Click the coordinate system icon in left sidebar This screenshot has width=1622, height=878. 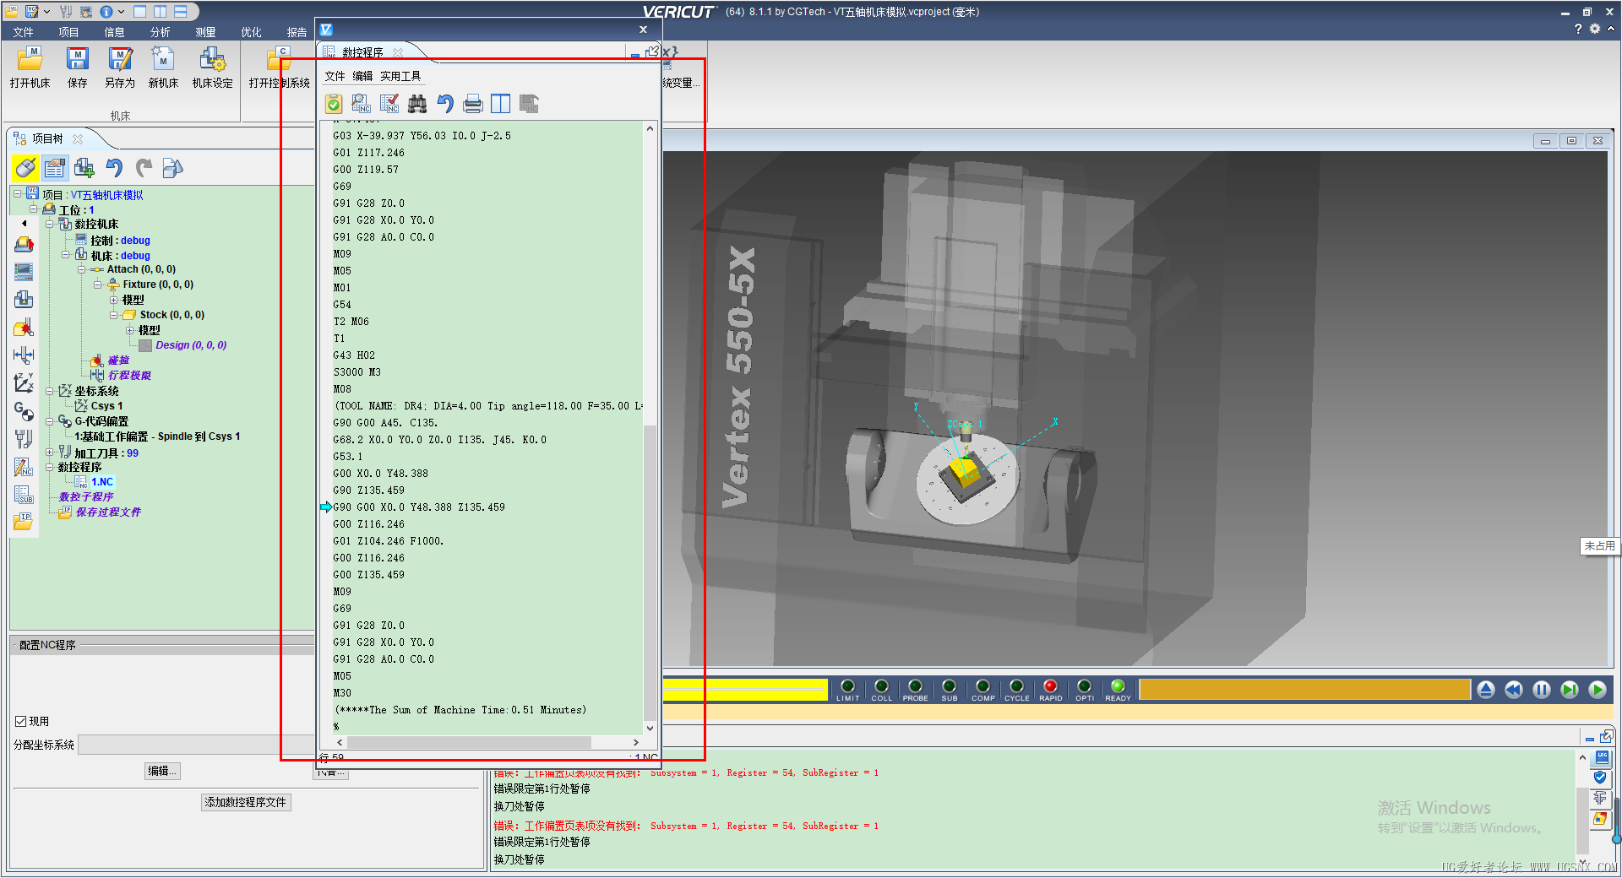coord(24,383)
